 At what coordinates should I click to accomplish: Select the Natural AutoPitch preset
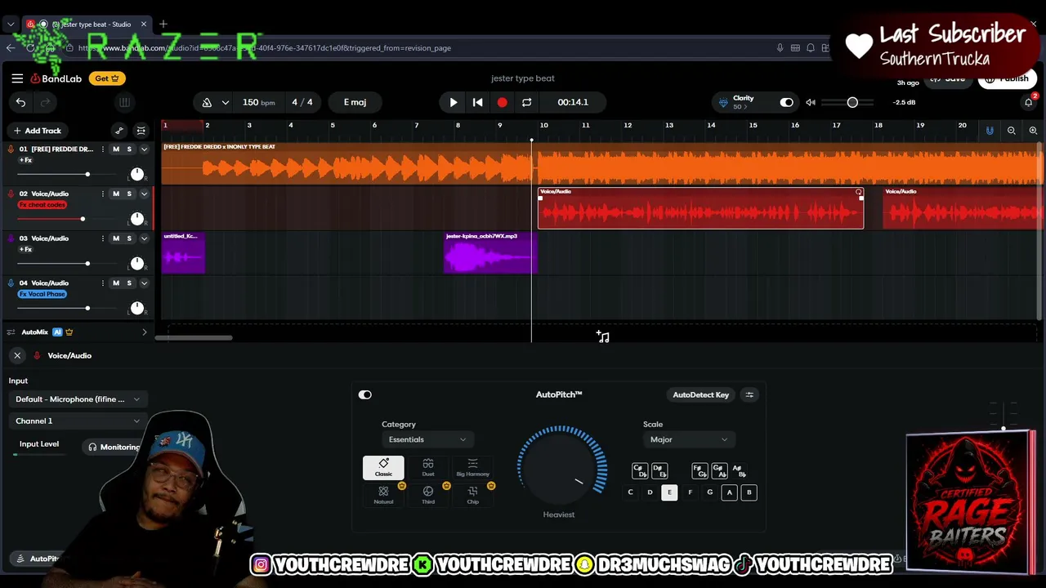(x=383, y=495)
